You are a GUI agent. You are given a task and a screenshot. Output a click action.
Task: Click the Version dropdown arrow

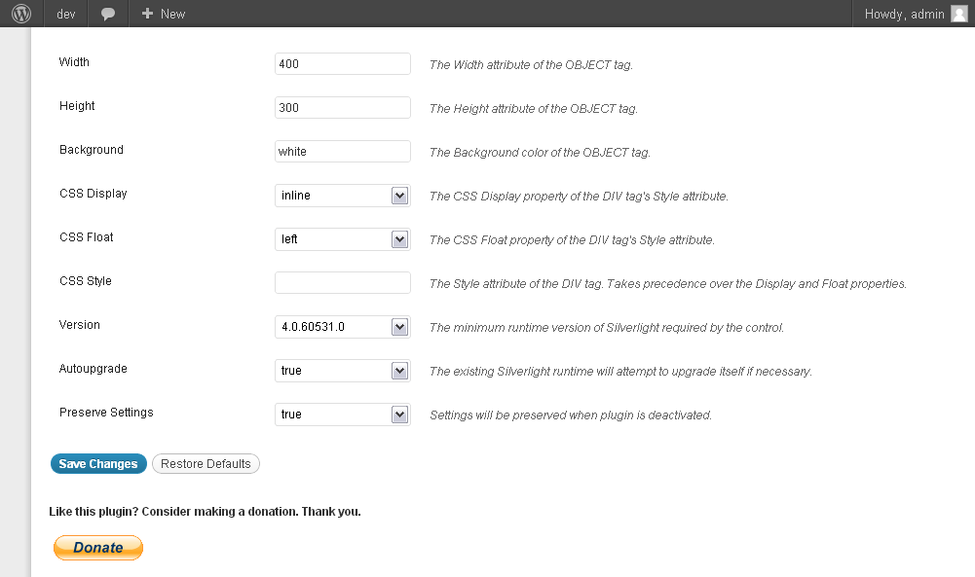[399, 327]
